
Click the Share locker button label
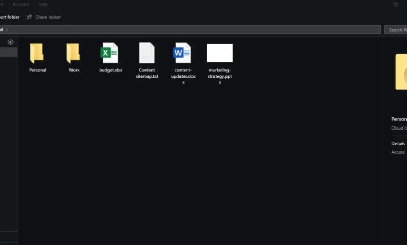(48, 17)
